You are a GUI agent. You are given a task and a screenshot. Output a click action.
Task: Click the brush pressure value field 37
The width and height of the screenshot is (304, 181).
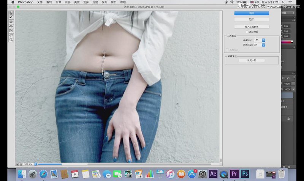pyautogui.click(x=258, y=45)
